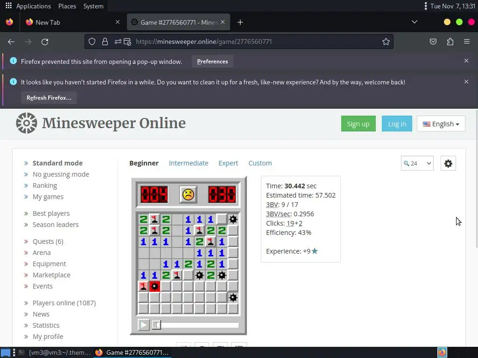
Task: Click the mine in the top-right board corner
Action: click(x=233, y=219)
